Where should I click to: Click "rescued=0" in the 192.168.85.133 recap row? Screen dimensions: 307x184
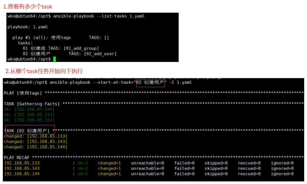click(249, 163)
